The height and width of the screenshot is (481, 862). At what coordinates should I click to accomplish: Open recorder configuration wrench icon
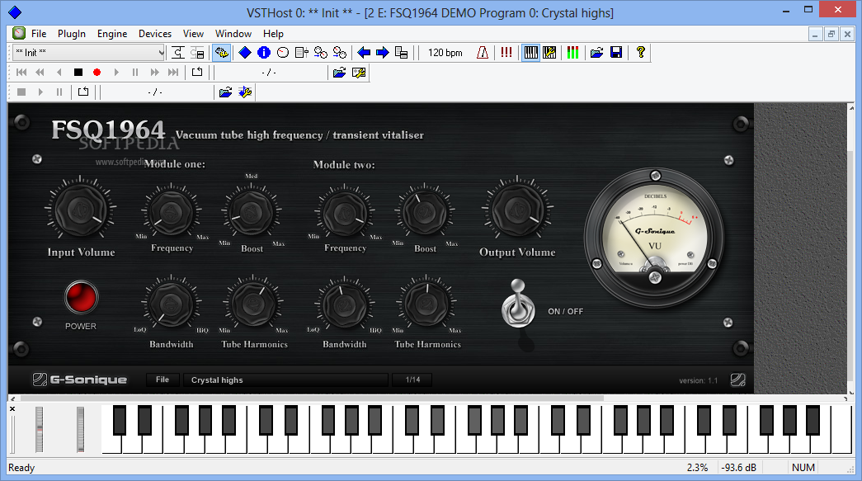click(x=245, y=92)
